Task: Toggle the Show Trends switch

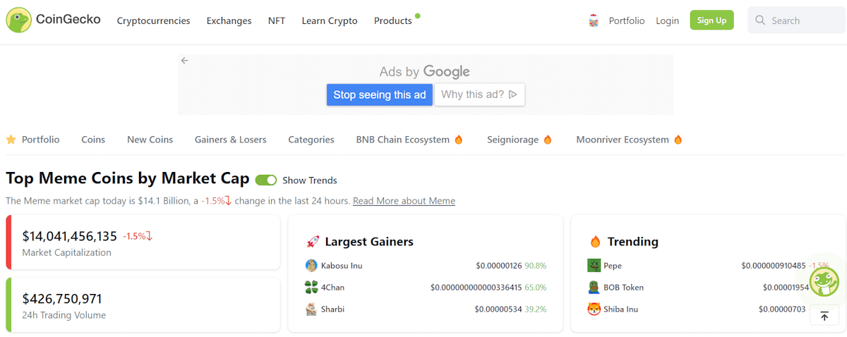Action: 266,180
